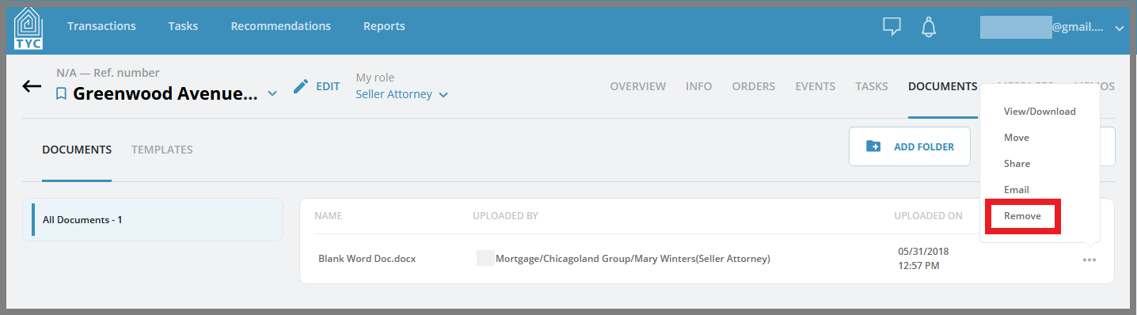This screenshot has width=1137, height=315.
Task: Go back using the left arrow
Action: coord(32,86)
